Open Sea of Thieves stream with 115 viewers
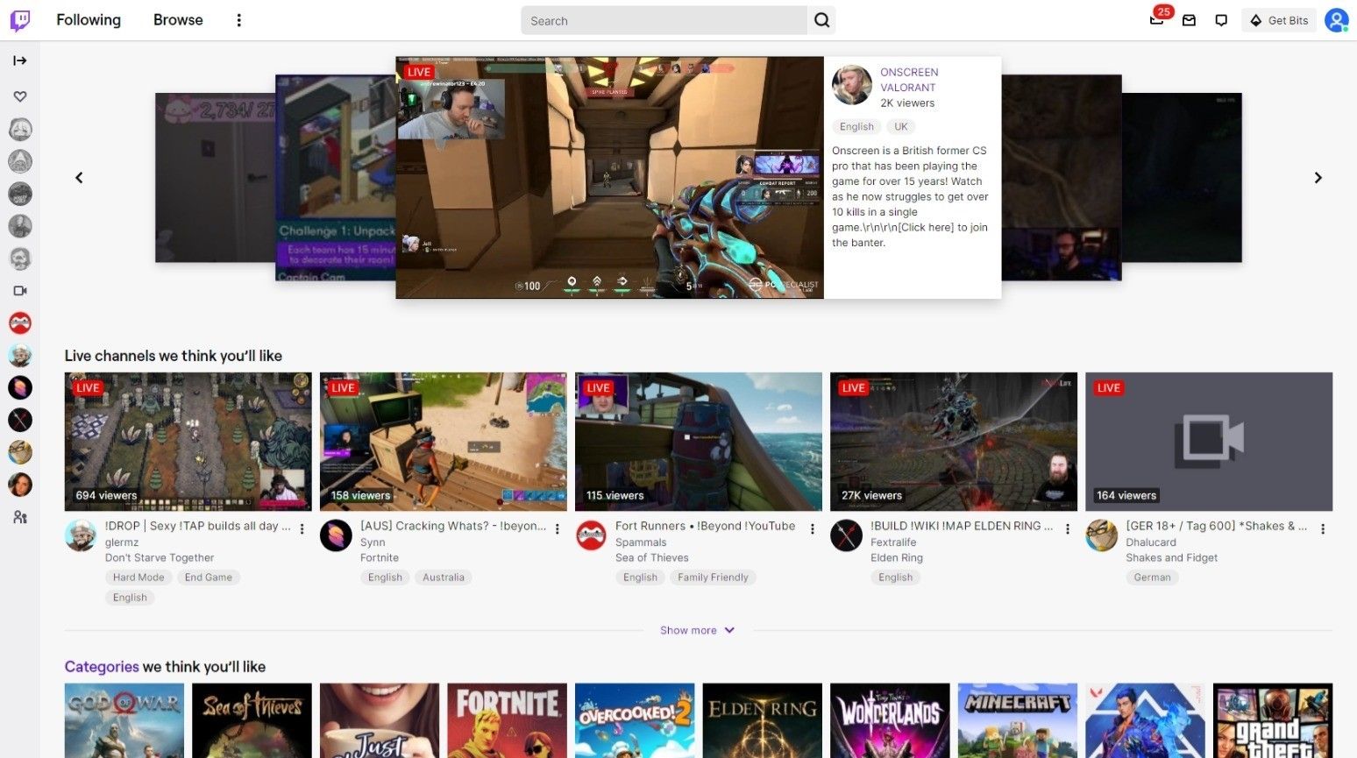The height and width of the screenshot is (758, 1357). (699, 442)
